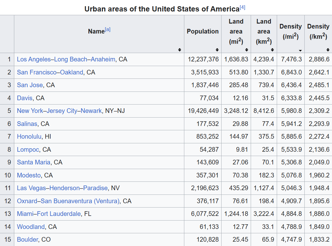
Task: Sort by Land area (mi²) arrows
Action: click(x=246, y=50)
